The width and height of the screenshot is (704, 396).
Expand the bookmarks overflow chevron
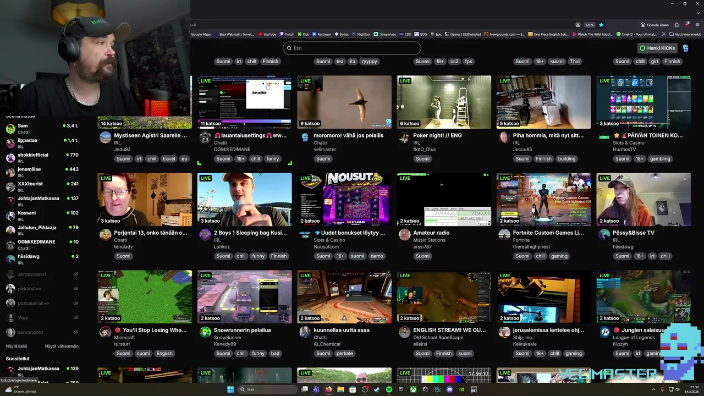coord(664,34)
